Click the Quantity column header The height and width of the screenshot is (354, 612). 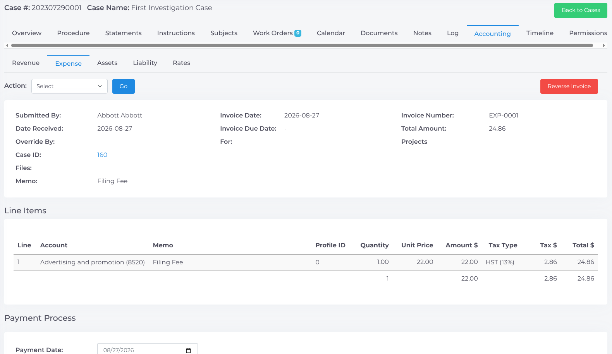pyautogui.click(x=375, y=245)
